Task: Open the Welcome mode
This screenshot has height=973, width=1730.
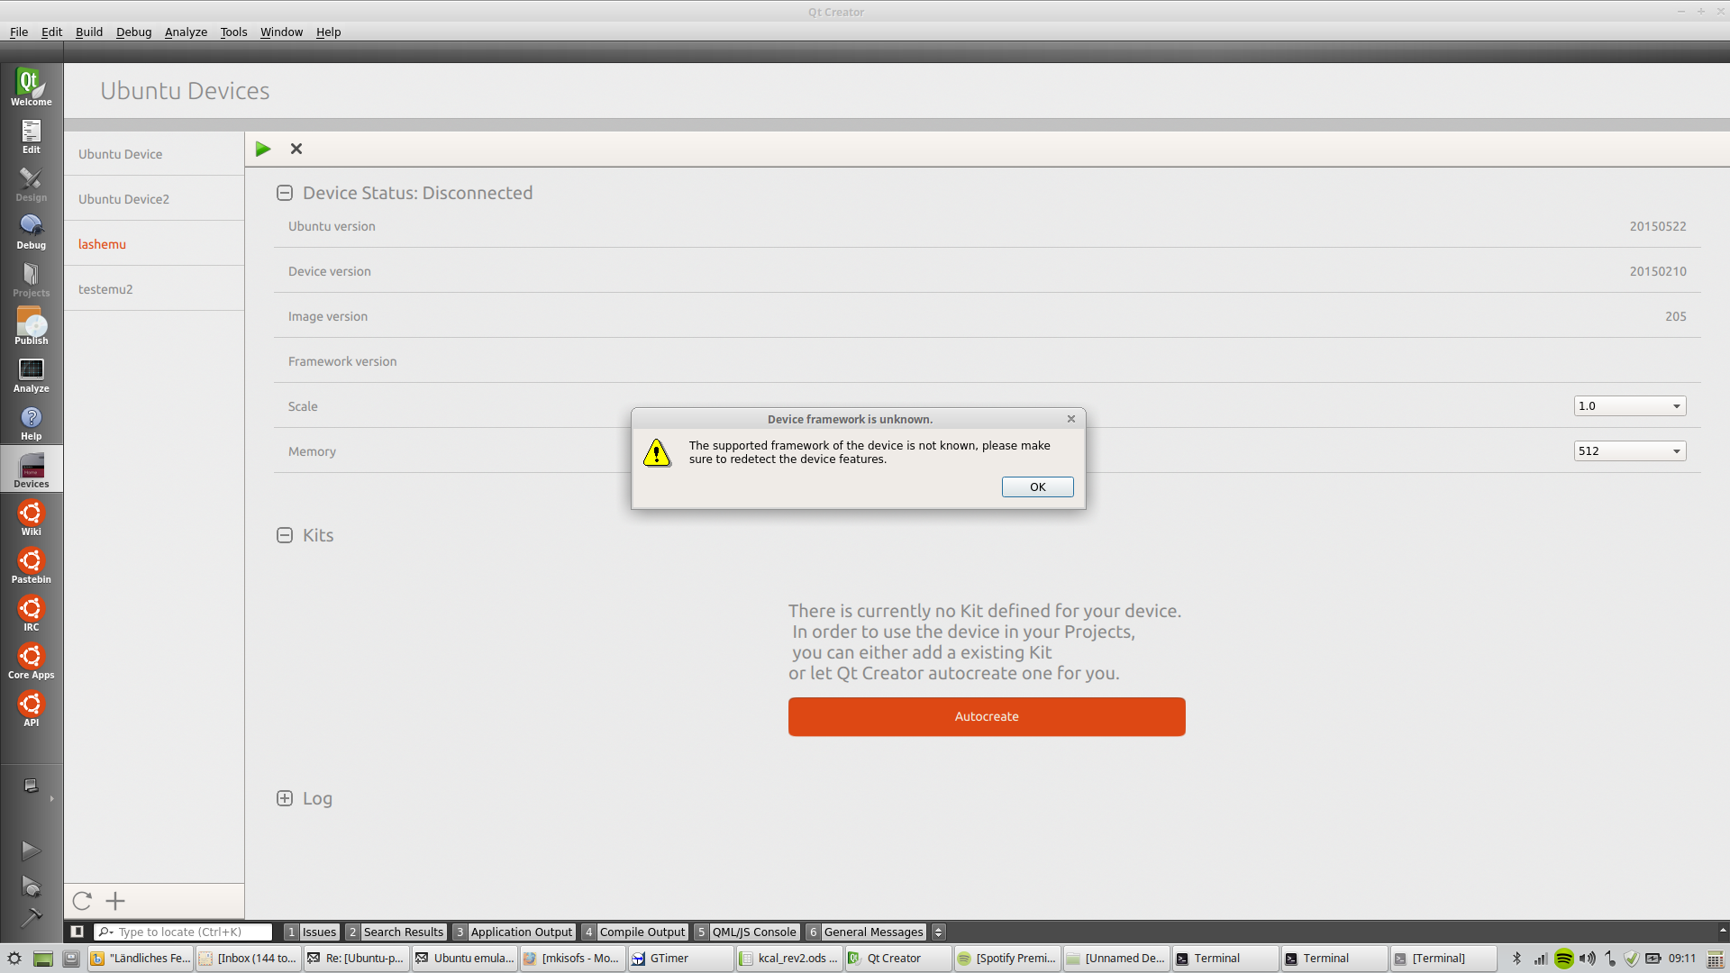Action: tap(31, 86)
